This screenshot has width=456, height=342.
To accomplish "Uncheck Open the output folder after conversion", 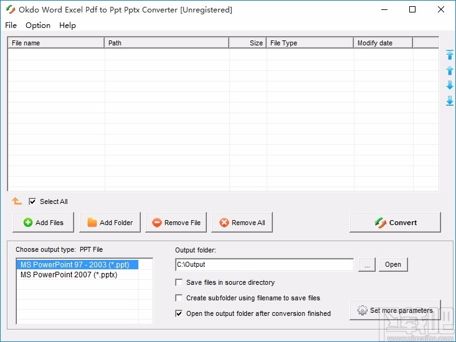I will pyautogui.click(x=179, y=313).
